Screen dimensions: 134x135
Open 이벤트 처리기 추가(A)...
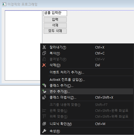87,72
